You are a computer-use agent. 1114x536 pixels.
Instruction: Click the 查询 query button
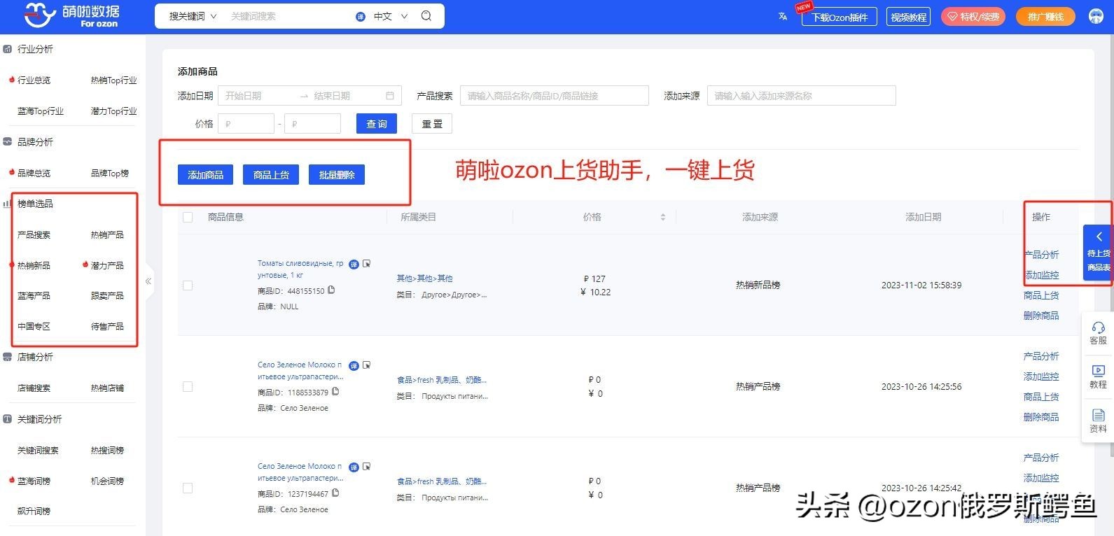tap(377, 124)
